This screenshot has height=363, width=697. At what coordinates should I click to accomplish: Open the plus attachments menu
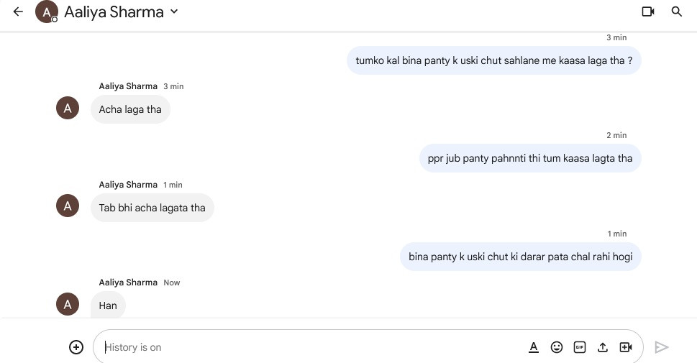76,347
